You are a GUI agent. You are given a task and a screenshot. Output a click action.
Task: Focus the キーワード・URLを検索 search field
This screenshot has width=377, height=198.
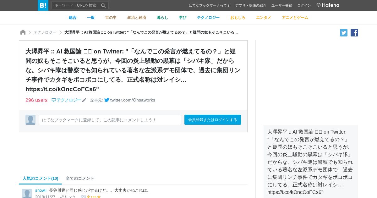(x=76, y=5)
